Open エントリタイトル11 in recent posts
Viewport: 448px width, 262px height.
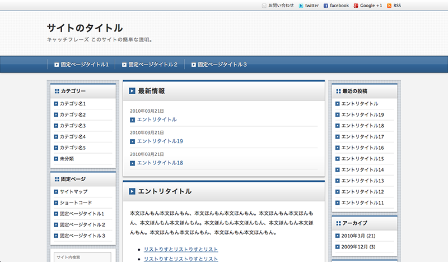click(x=362, y=203)
